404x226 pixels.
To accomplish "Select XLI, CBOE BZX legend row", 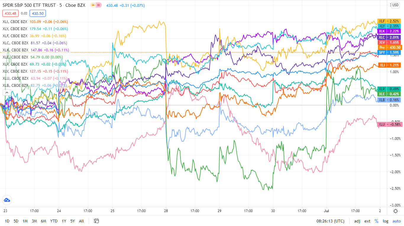I will pos(35,22).
